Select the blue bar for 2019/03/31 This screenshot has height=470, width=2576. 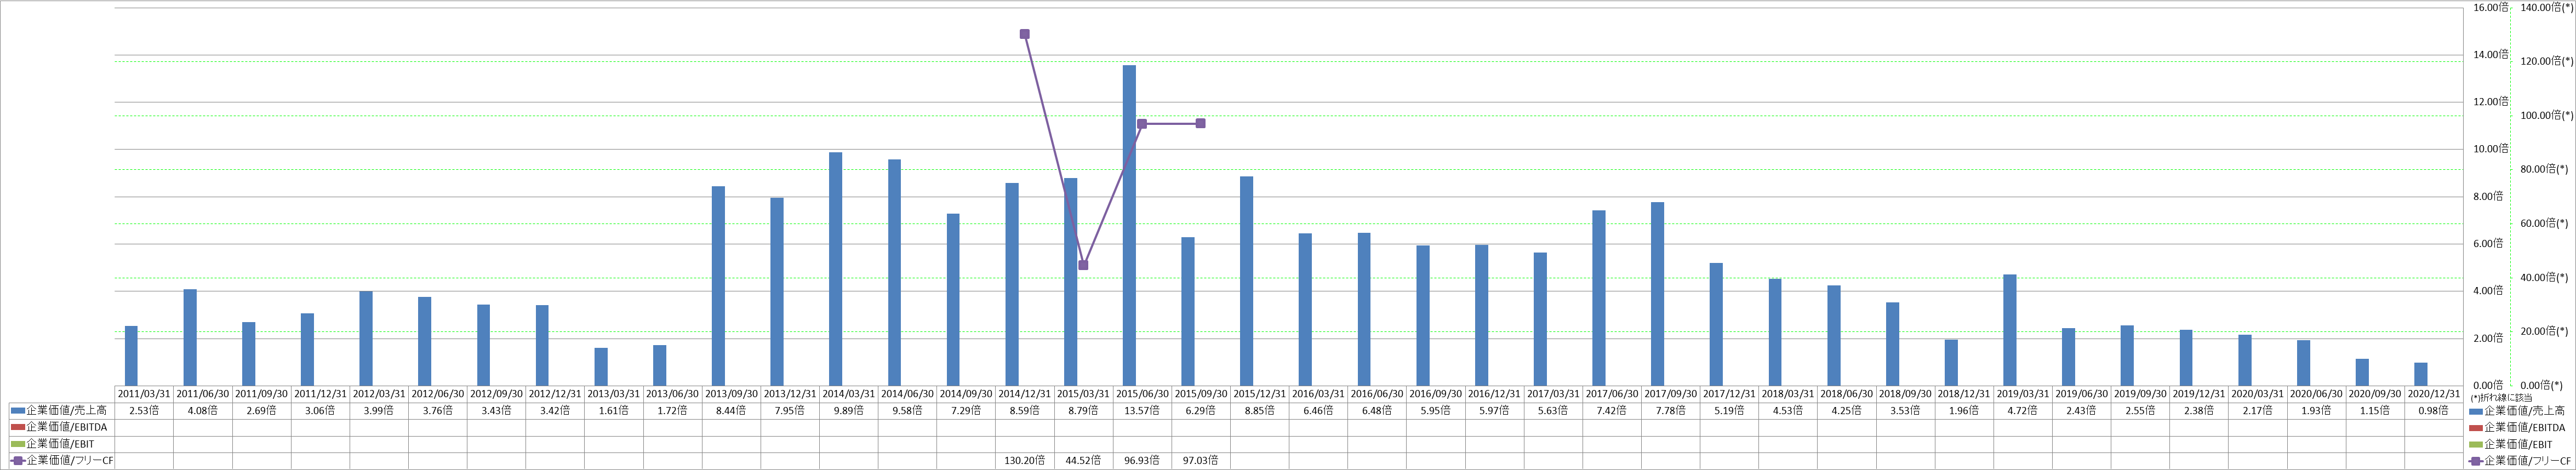point(2009,329)
